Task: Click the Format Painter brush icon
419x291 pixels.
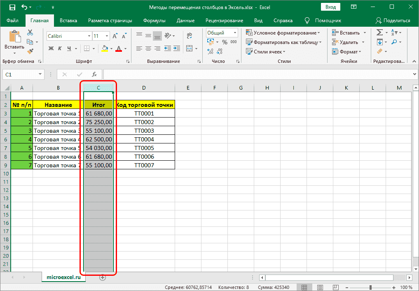Action: pos(29,51)
